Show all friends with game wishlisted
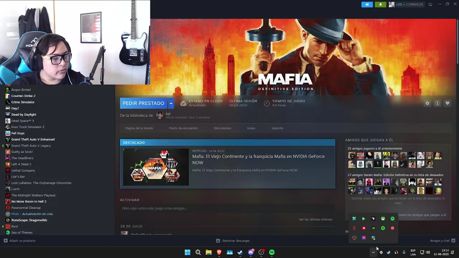 click(x=398, y=201)
